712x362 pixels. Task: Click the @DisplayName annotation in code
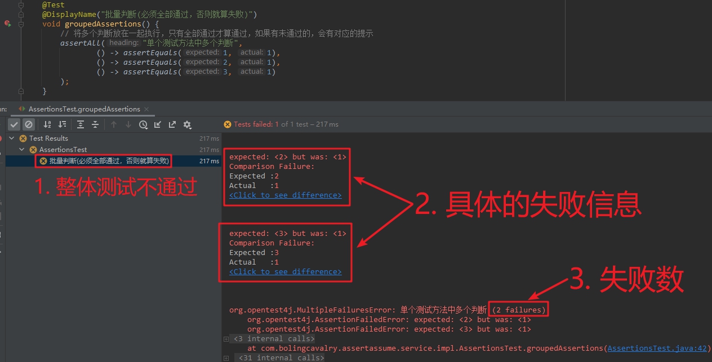pos(69,14)
